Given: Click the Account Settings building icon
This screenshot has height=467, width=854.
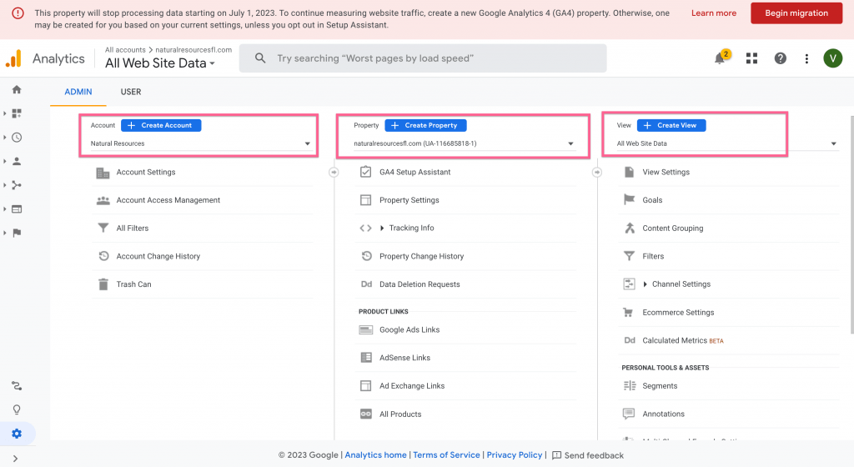Looking at the screenshot, I should click(103, 173).
